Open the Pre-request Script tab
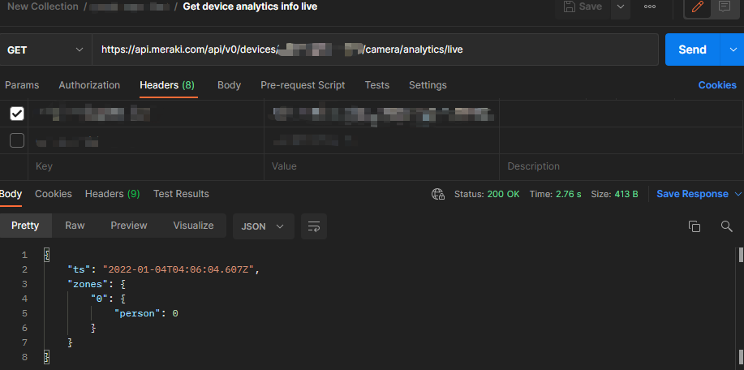The height and width of the screenshot is (370, 744). (303, 85)
